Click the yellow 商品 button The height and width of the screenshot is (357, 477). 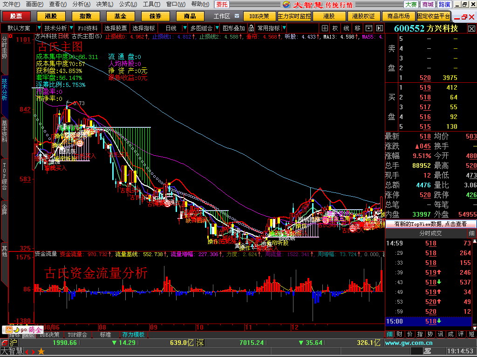point(190,16)
